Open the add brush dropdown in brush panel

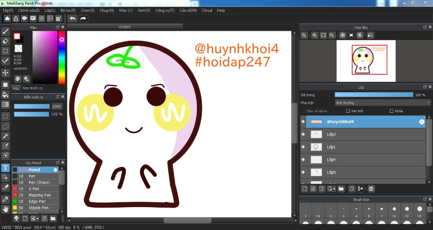pos(38,219)
